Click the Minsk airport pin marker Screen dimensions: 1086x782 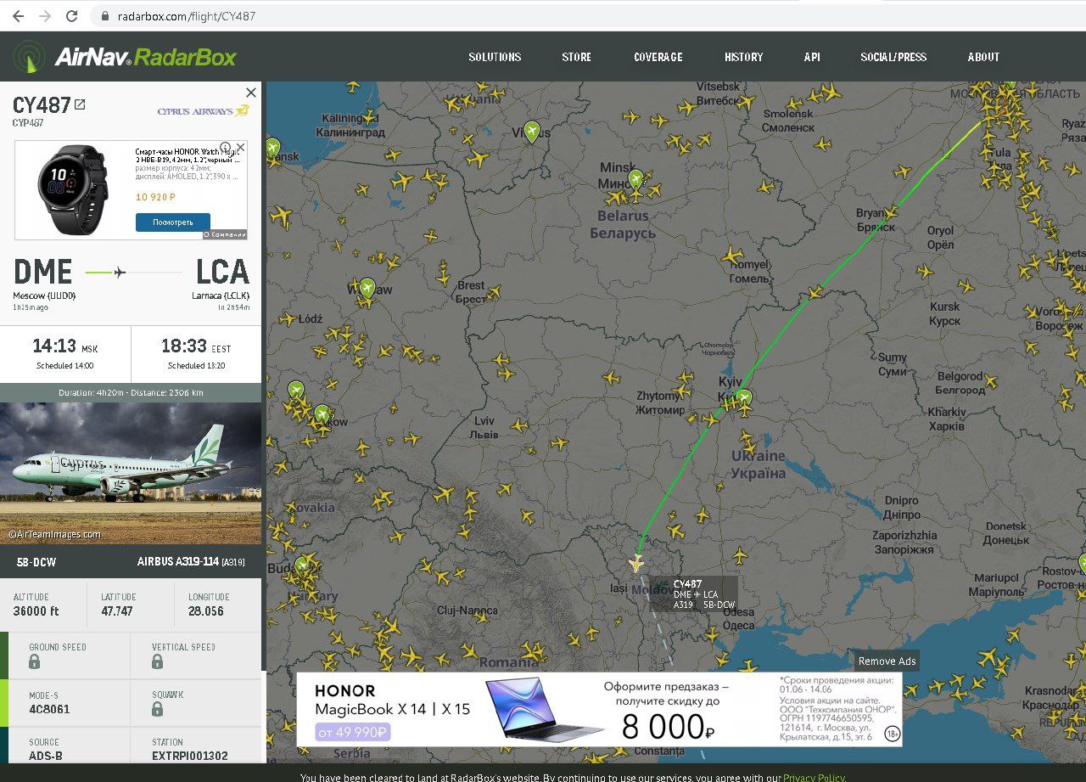point(636,178)
